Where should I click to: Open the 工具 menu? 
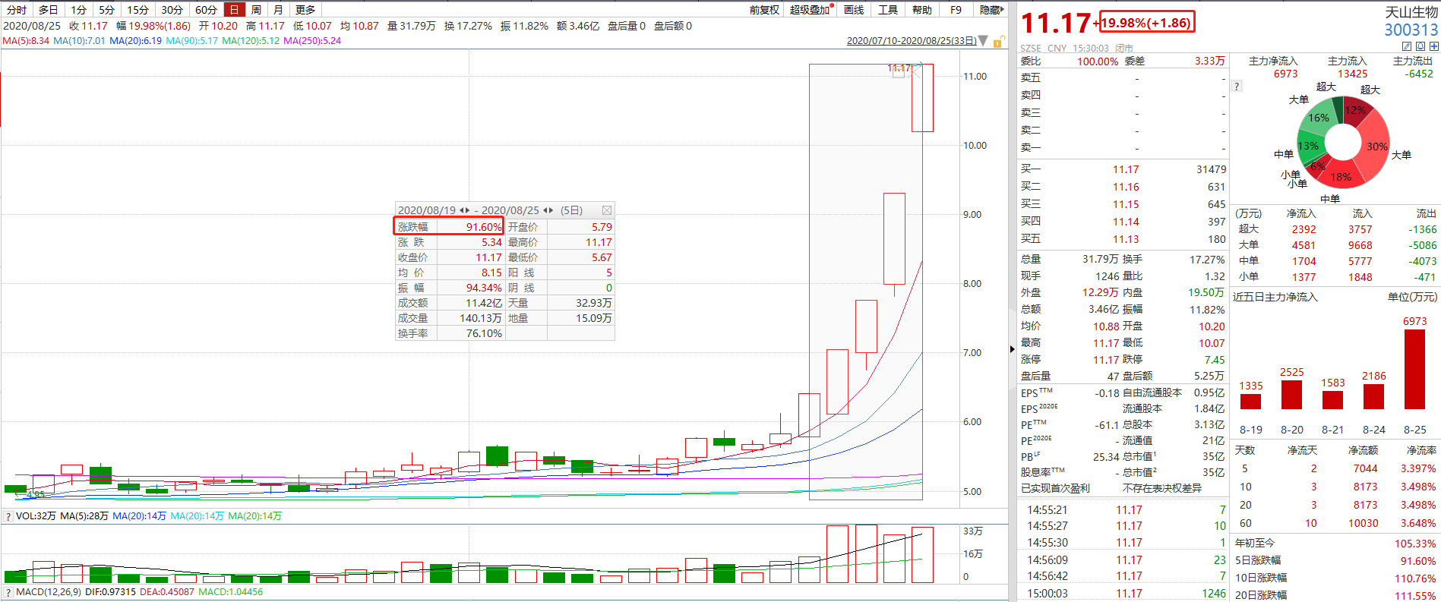click(888, 10)
